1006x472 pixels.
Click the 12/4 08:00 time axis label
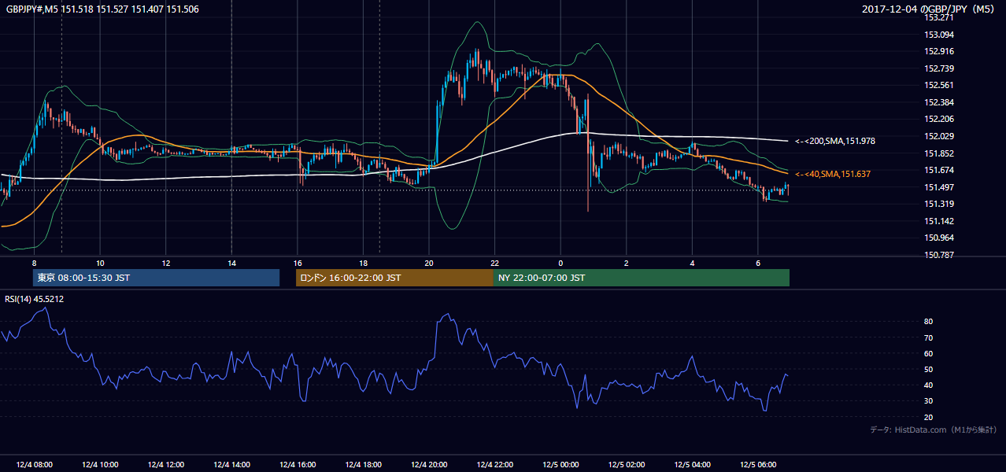(x=34, y=465)
